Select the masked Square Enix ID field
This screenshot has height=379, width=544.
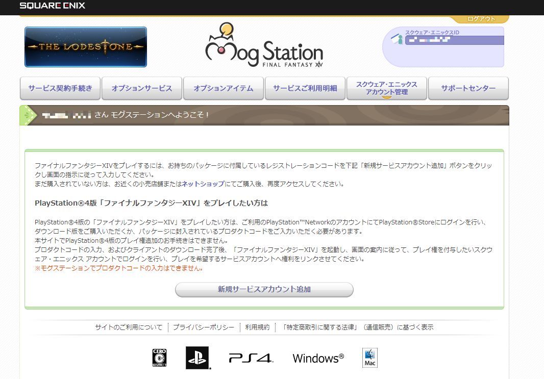455,40
